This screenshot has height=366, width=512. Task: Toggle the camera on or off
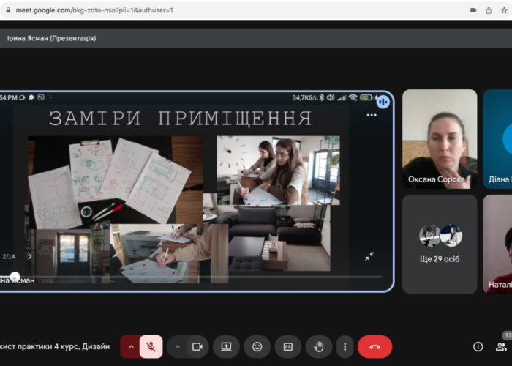tap(197, 346)
